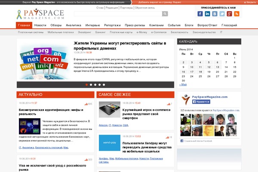This screenshot has width=258, height=172.
Task: Click the Amazon tag link
Action: tap(103, 125)
